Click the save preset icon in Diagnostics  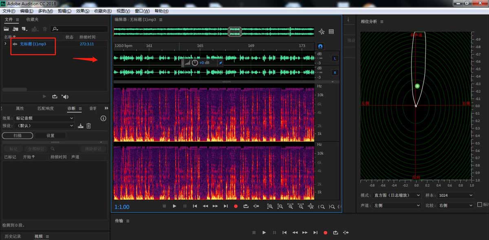click(x=81, y=126)
